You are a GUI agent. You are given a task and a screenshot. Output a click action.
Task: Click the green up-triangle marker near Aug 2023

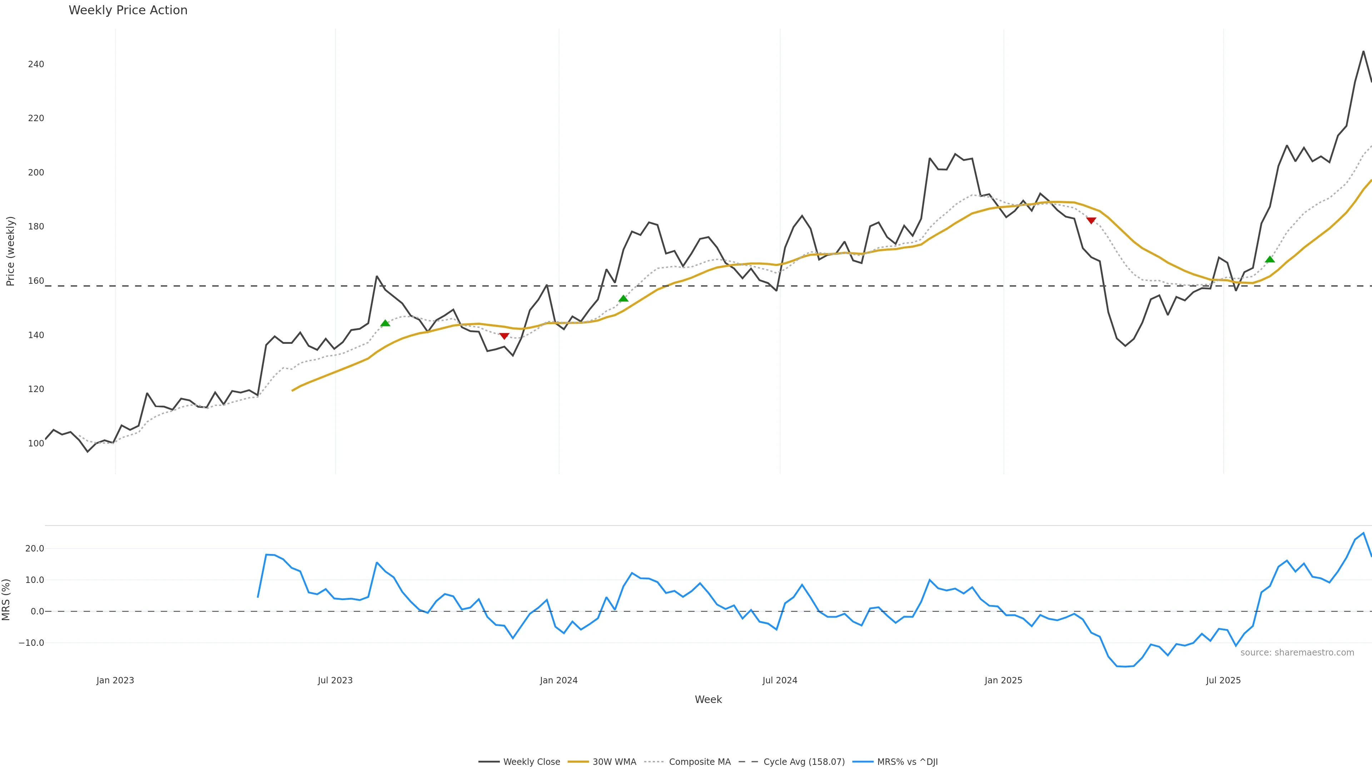click(385, 323)
